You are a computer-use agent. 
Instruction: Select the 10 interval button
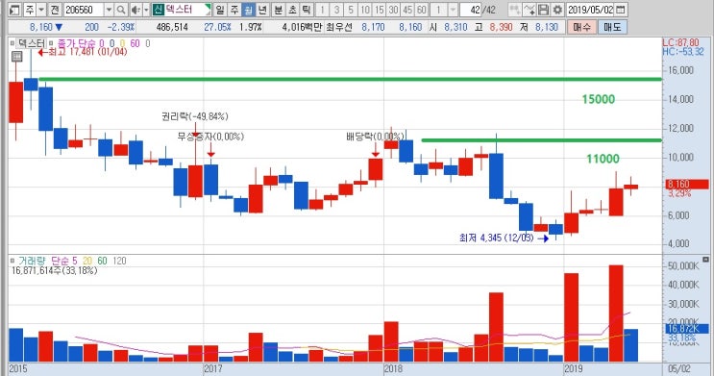(365, 10)
